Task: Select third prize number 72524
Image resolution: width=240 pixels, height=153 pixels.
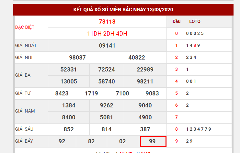Action: (107, 69)
